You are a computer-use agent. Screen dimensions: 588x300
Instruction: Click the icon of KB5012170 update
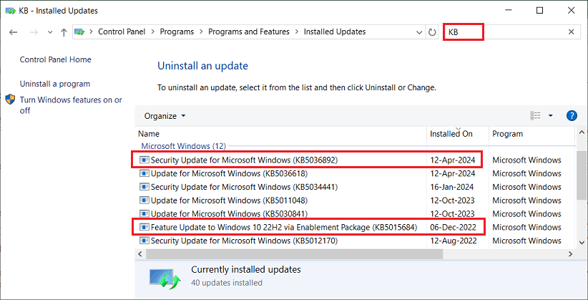144,241
